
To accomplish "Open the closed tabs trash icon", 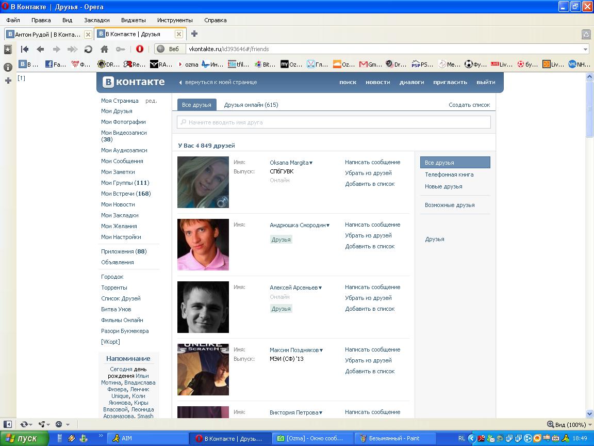I will [586, 35].
